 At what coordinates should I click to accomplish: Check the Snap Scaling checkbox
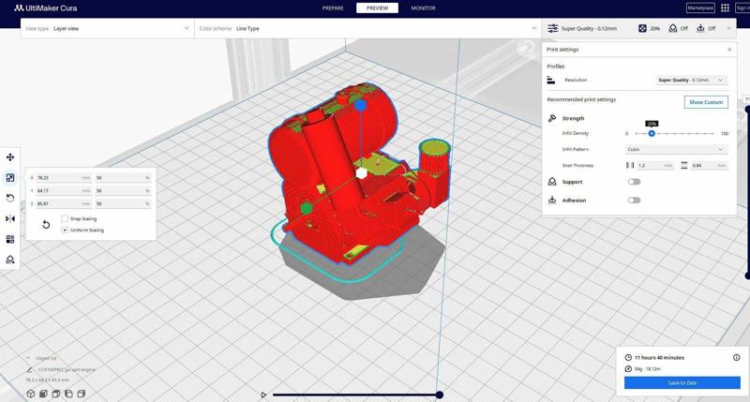(x=65, y=218)
